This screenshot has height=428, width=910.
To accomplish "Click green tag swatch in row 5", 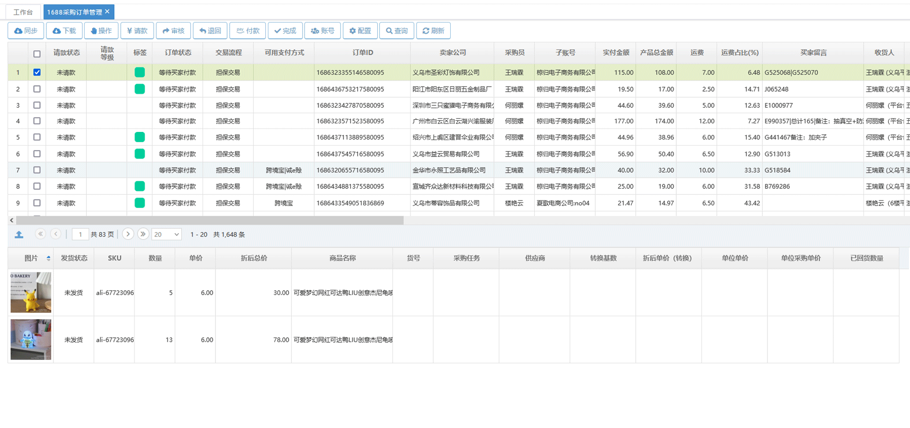I will tap(139, 137).
